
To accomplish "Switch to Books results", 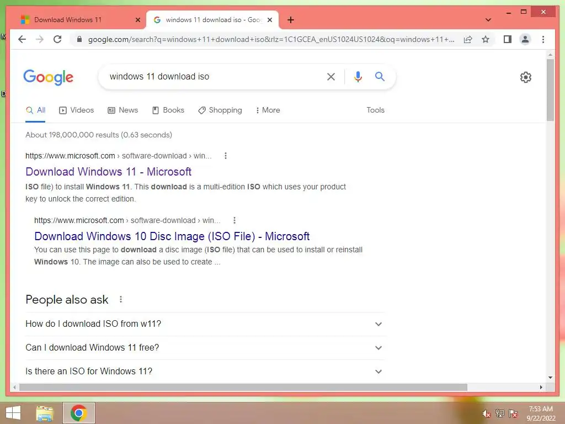I will [x=168, y=110].
